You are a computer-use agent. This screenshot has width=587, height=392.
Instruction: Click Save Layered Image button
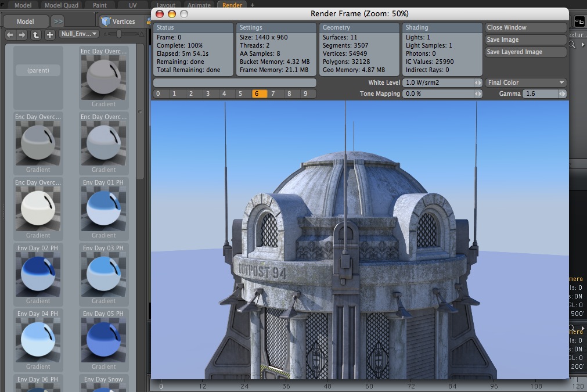(x=525, y=52)
